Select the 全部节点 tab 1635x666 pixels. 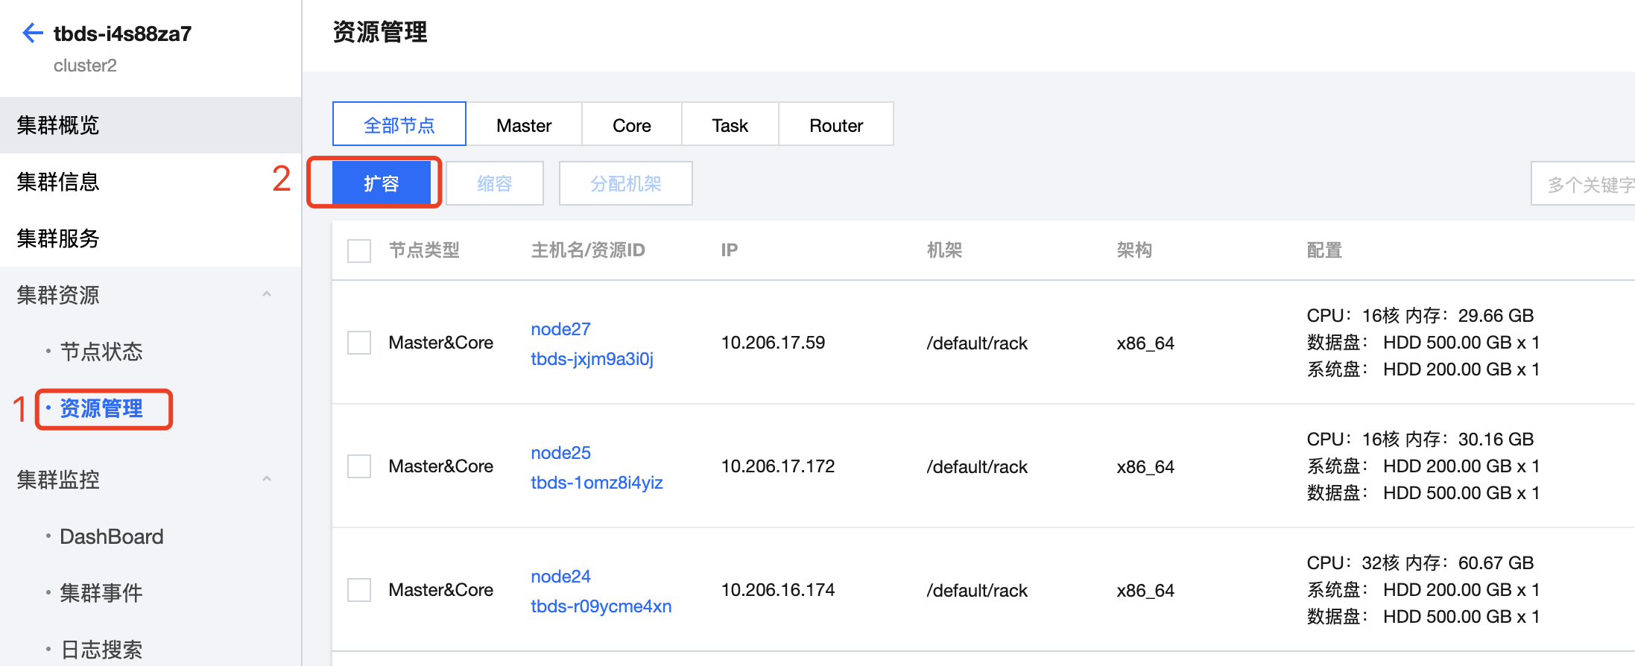click(x=399, y=125)
